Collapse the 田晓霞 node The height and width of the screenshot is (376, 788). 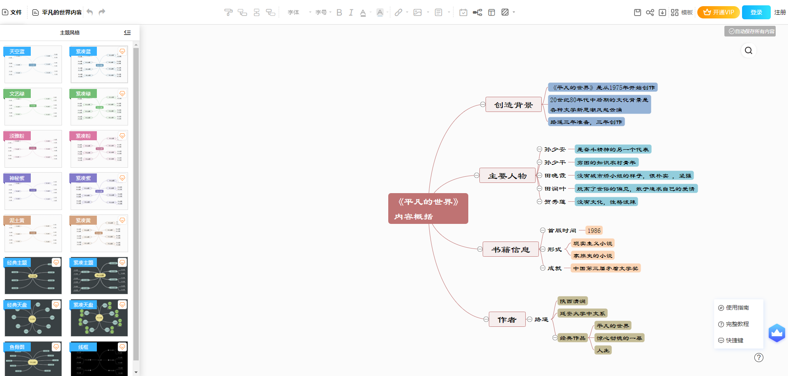coord(540,175)
